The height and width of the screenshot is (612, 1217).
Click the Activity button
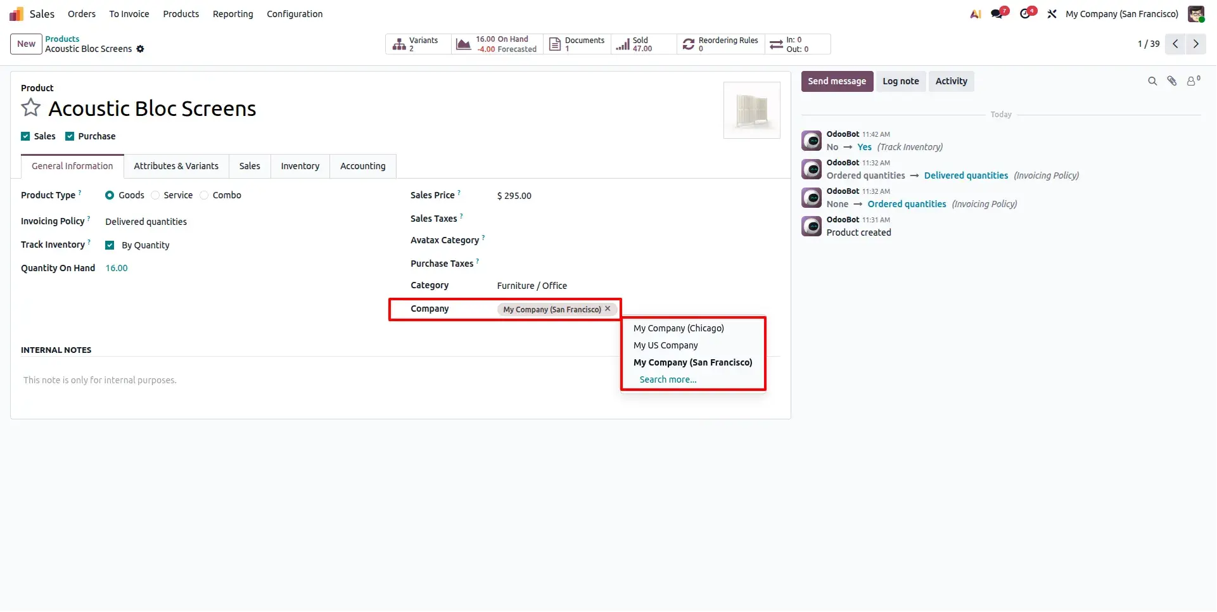[x=952, y=81]
